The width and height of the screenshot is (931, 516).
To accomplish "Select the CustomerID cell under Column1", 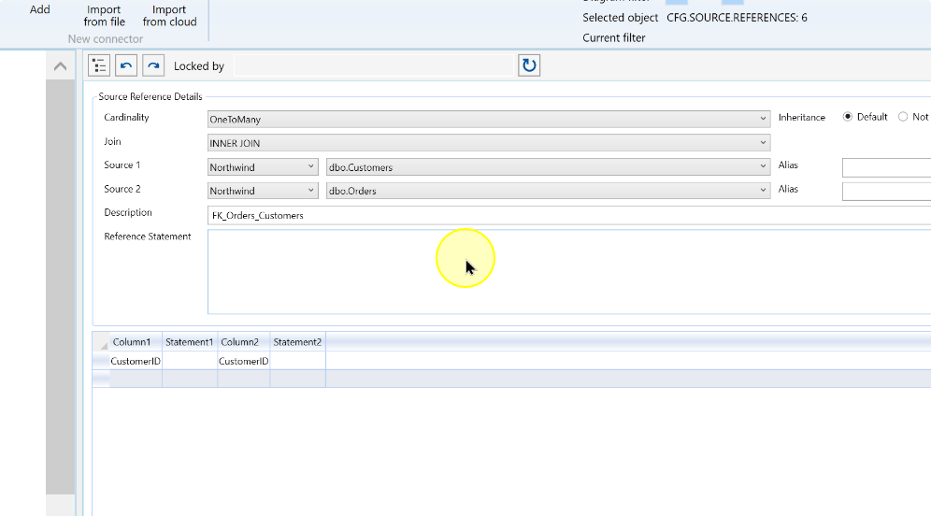I will click(x=136, y=361).
